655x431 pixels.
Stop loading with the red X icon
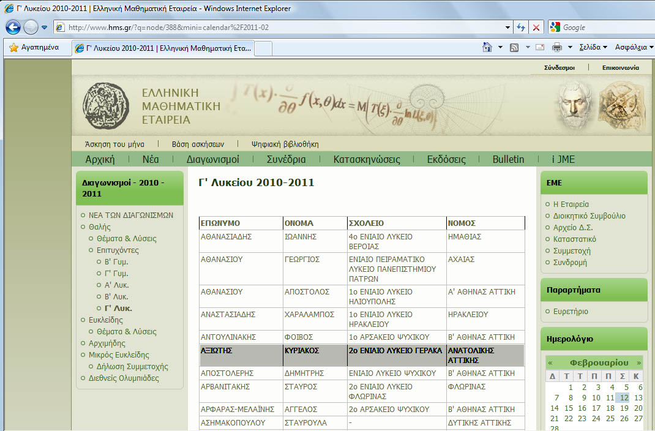536,28
